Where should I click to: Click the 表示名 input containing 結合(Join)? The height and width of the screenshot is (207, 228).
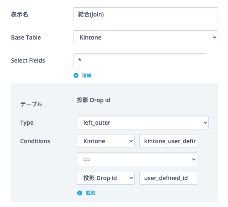click(145, 14)
